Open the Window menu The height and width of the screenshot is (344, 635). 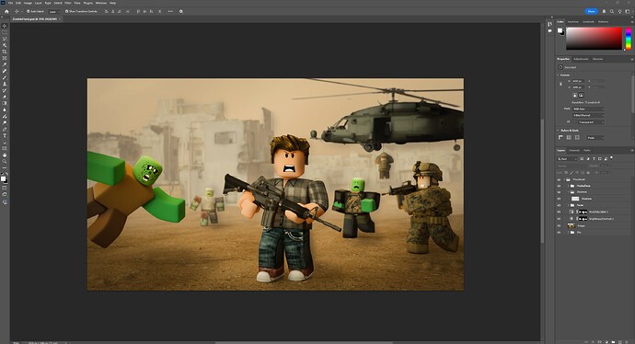101,3
